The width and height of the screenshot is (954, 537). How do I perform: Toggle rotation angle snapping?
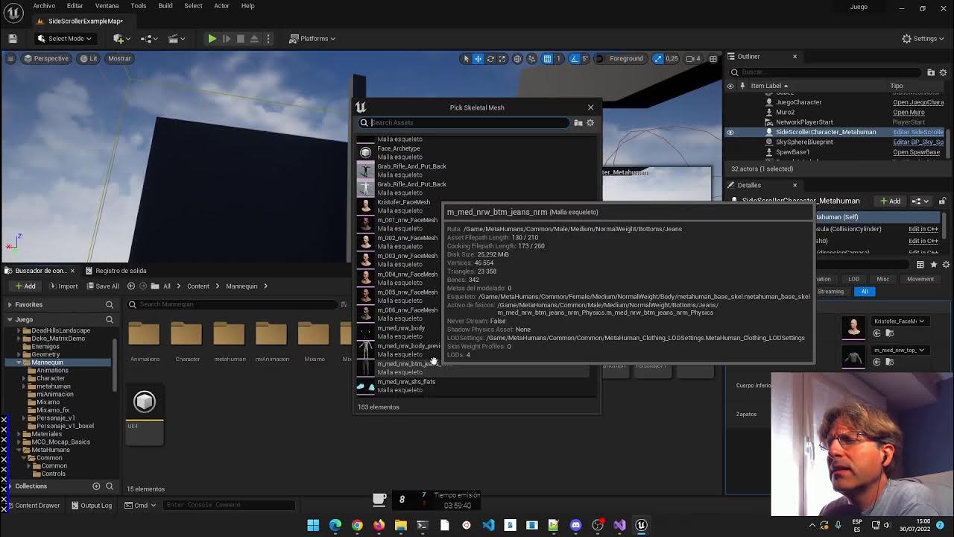pos(575,58)
